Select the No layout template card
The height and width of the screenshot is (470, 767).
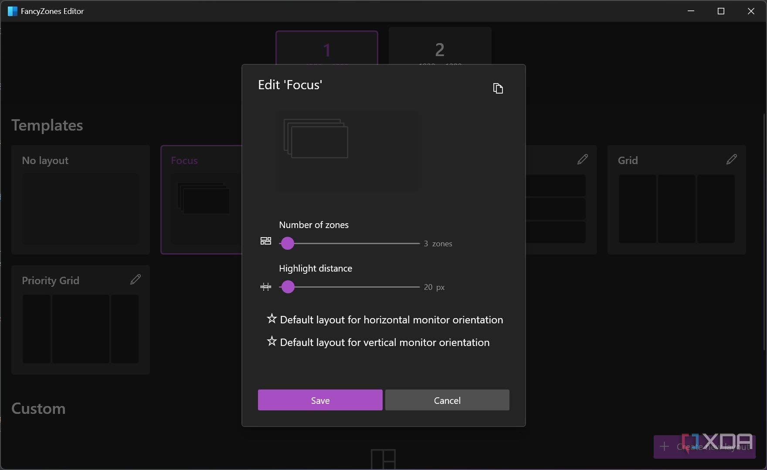pos(81,200)
